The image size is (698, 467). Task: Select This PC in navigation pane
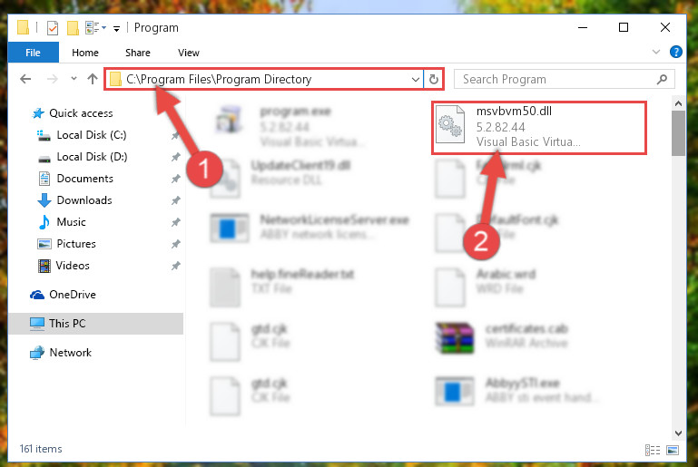coord(95,324)
